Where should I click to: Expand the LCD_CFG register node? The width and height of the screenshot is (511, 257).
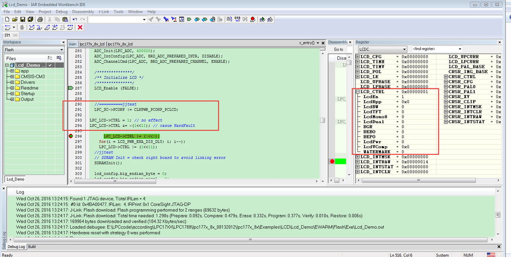tap(358, 57)
